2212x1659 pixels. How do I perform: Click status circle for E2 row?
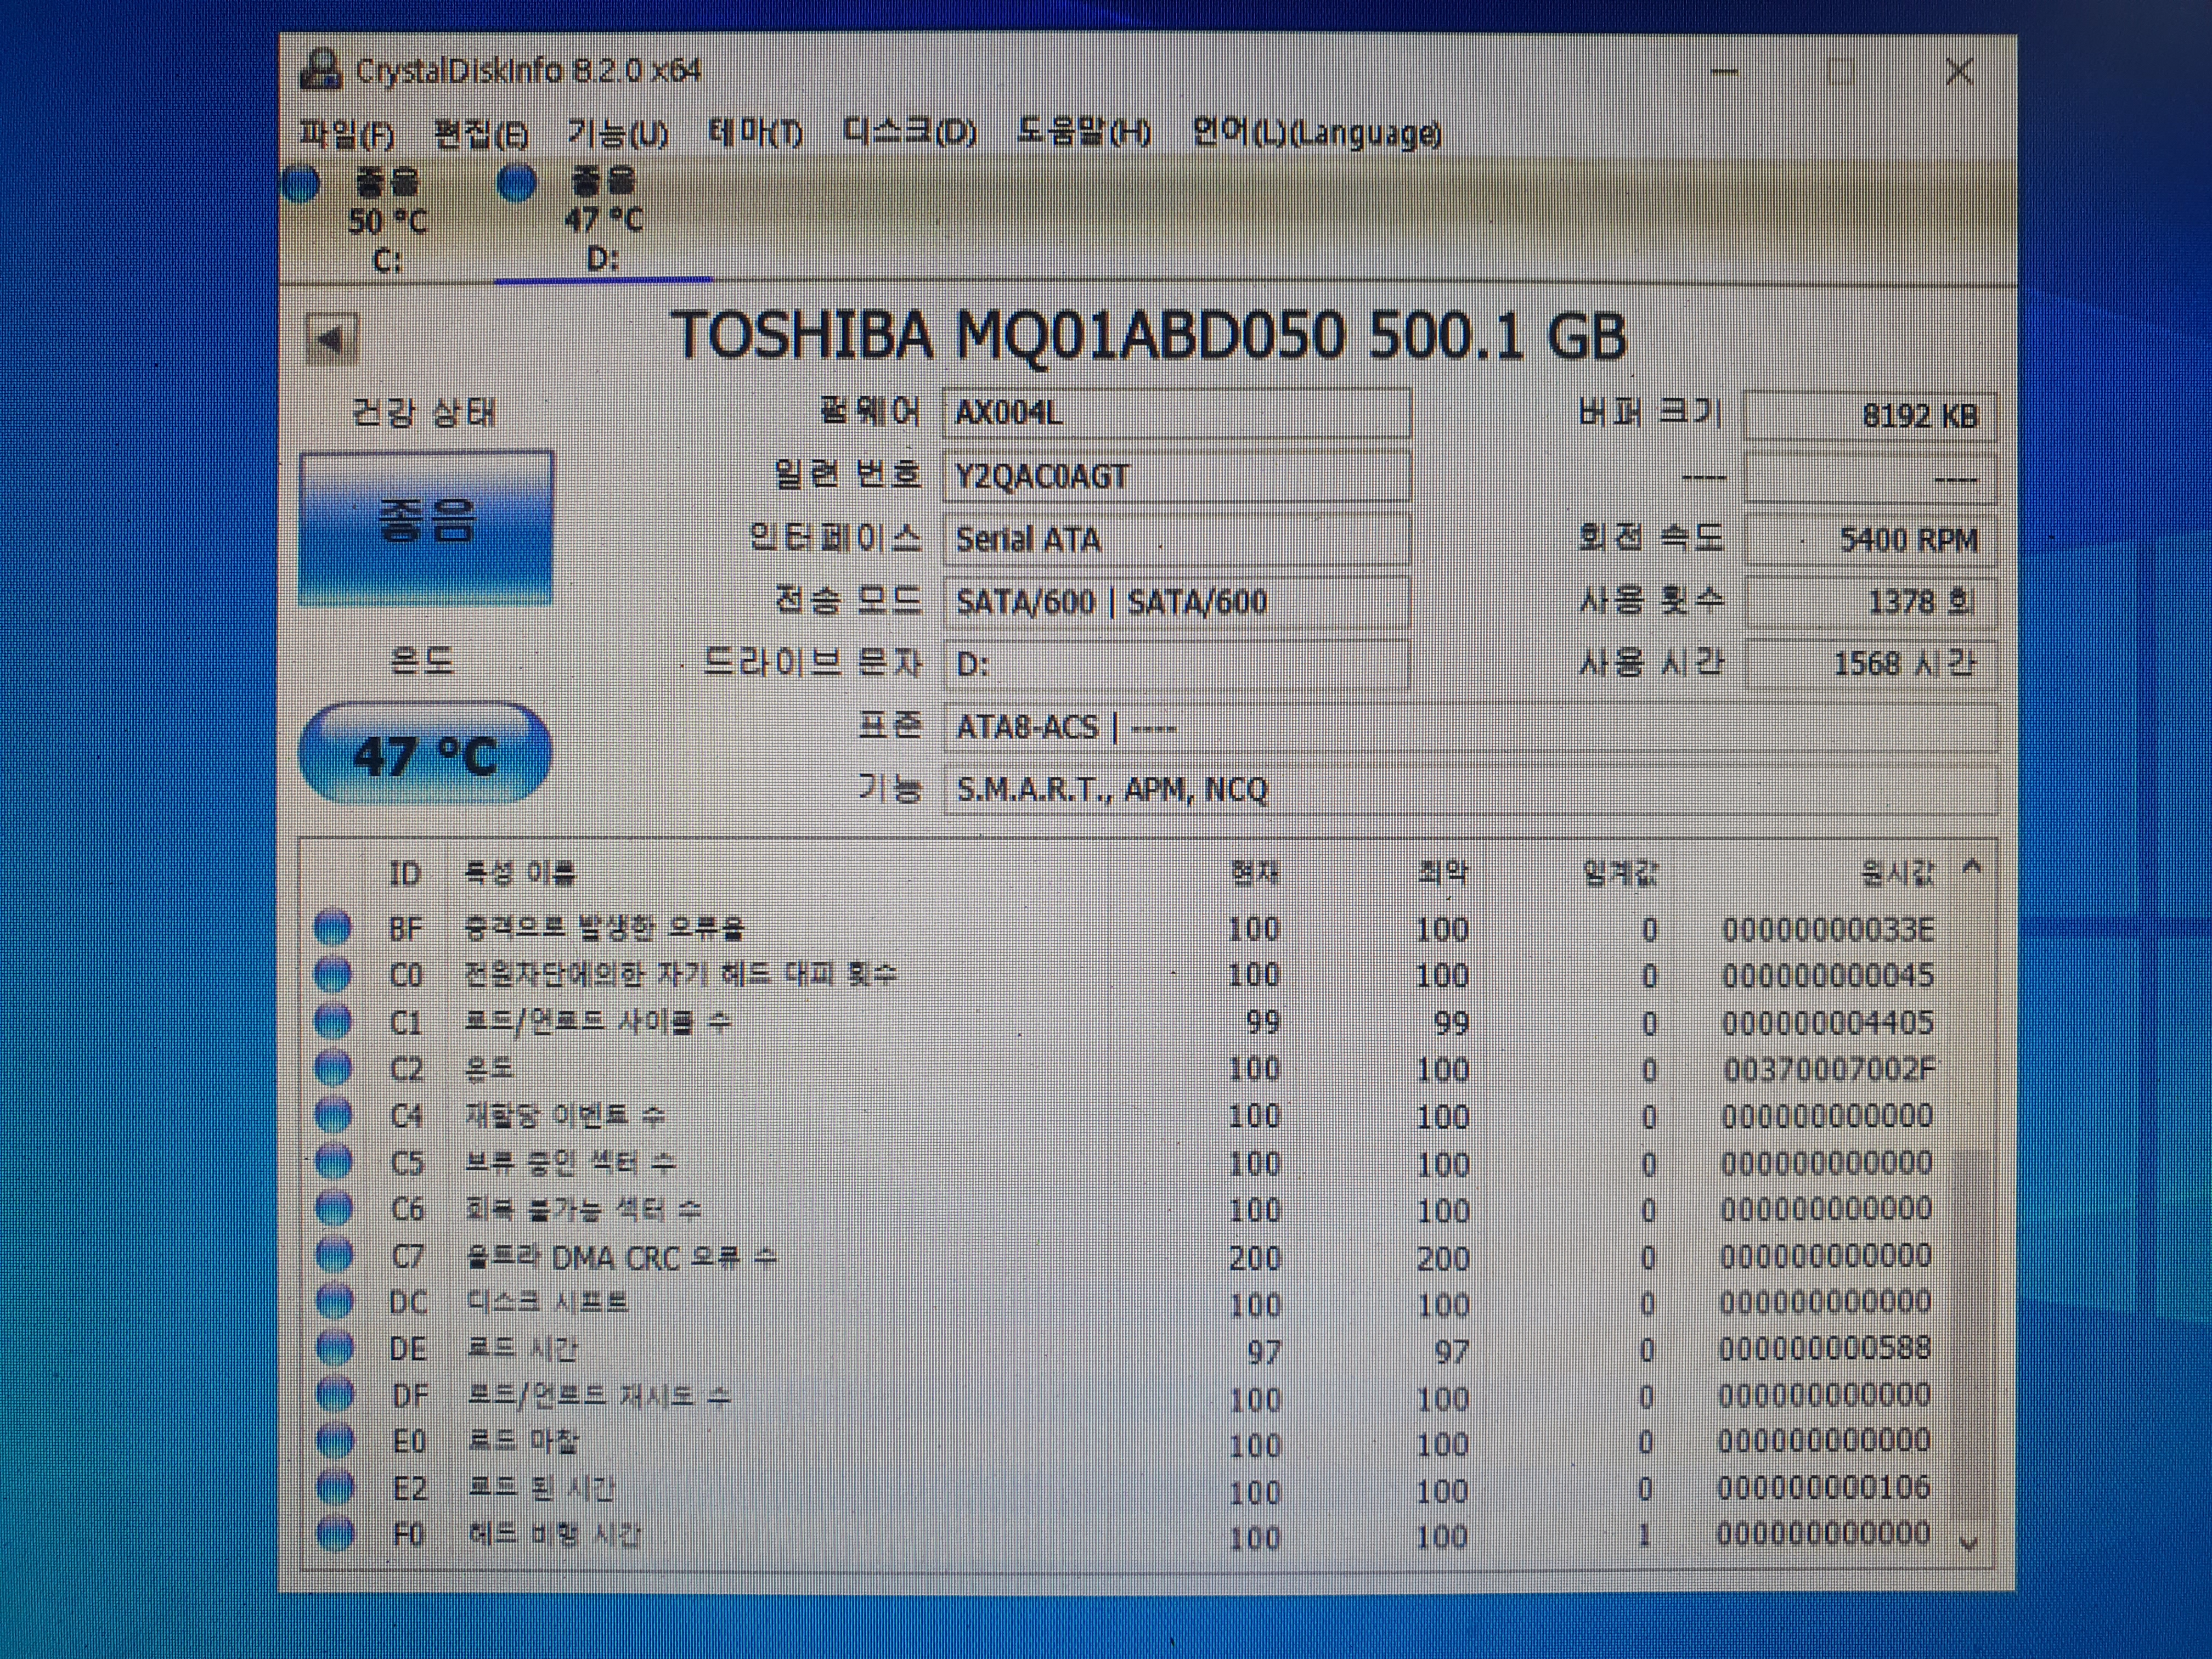pos(336,1488)
